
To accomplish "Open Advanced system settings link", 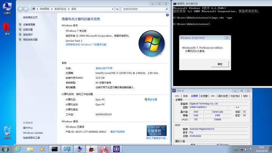I will 30,40.
